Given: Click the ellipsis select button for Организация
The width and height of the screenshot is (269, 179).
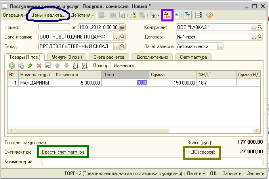Looking at the screenshot, I should point(116,37).
